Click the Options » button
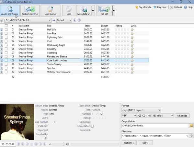Viewport: 194px width, 147px height. point(129,143)
